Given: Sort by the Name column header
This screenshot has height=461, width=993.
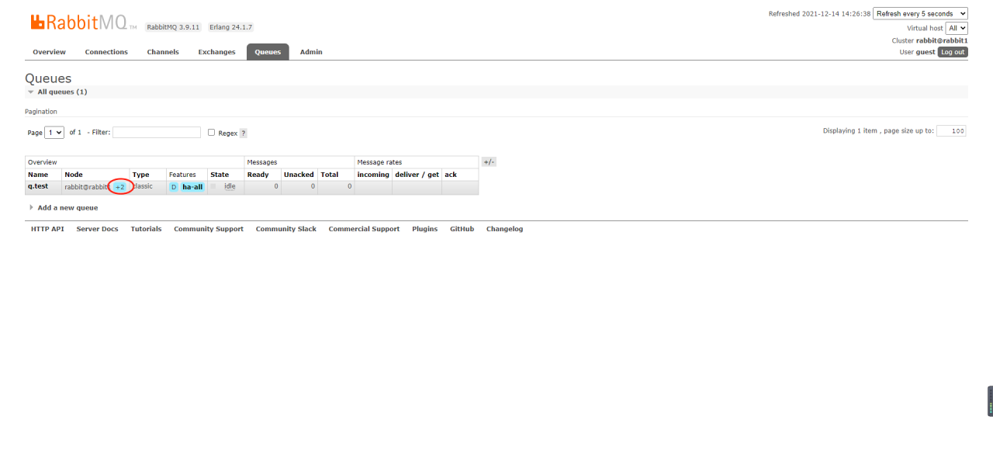Looking at the screenshot, I should pyautogui.click(x=38, y=175).
